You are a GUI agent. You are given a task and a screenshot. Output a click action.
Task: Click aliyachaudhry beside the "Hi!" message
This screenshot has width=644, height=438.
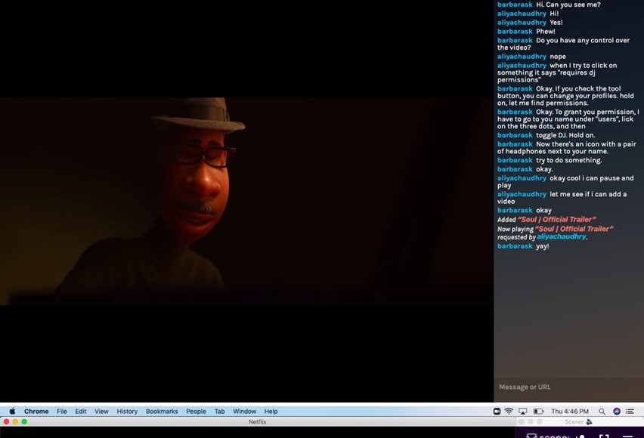522,14
